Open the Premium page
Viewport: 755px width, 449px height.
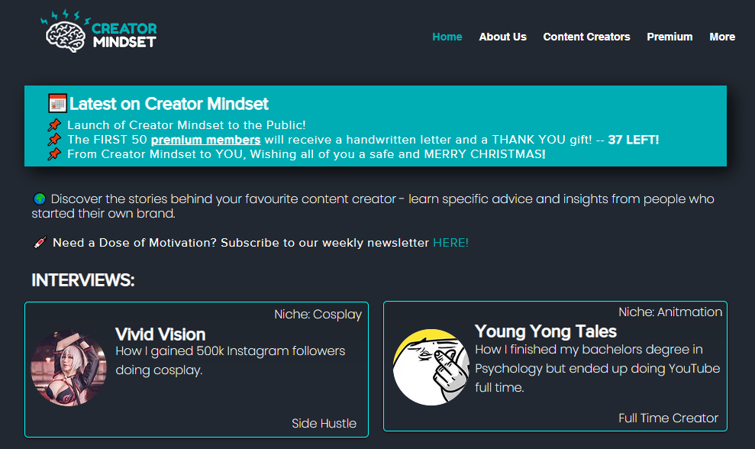[669, 36]
